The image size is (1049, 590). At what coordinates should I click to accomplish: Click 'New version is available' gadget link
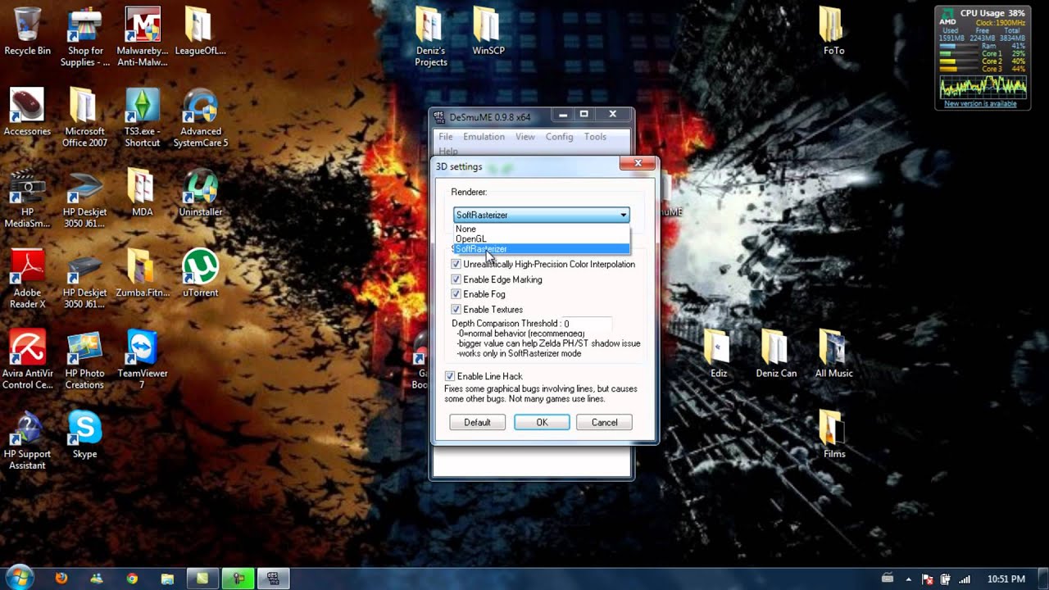(981, 104)
